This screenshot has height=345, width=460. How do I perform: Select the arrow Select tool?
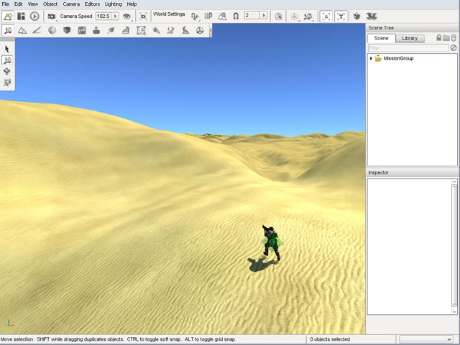7,49
